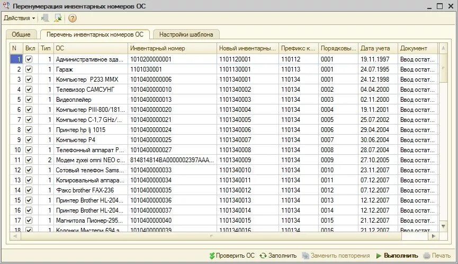Image resolution: width=458 pixels, height=264 pixels.
Task: Click the vertical scrollbar down arrow
Action: (443, 226)
